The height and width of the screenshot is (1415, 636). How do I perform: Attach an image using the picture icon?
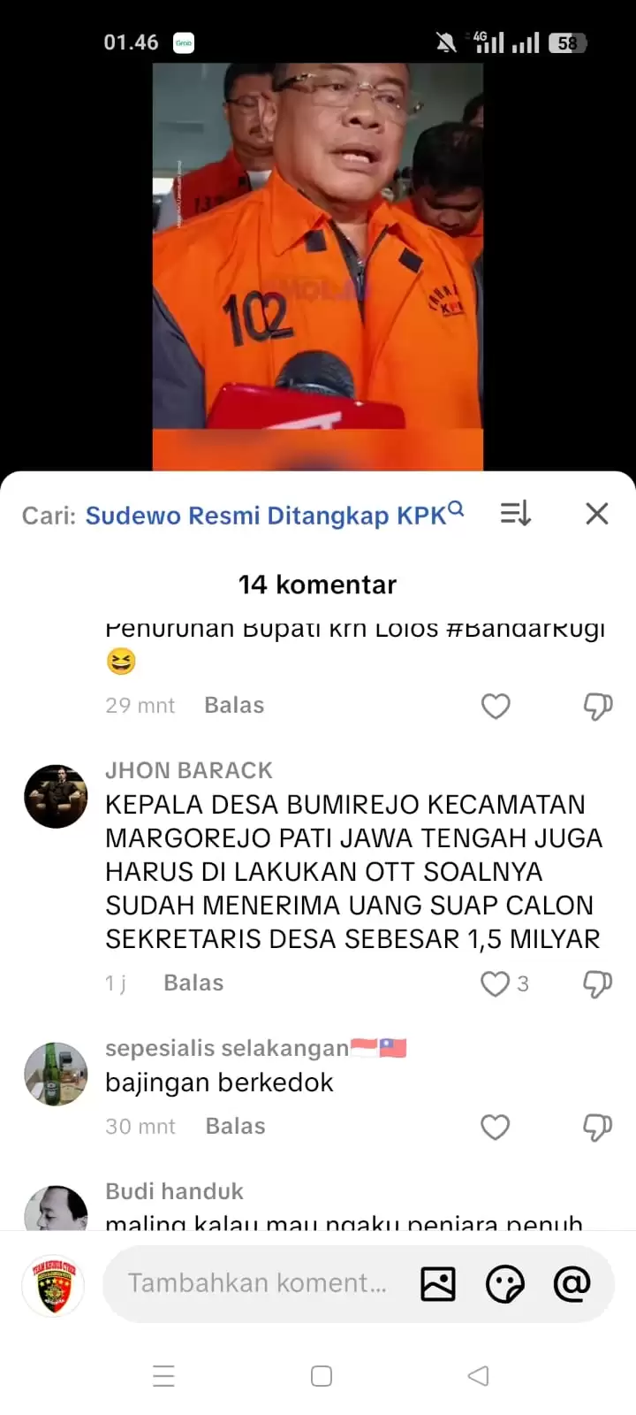click(438, 1283)
